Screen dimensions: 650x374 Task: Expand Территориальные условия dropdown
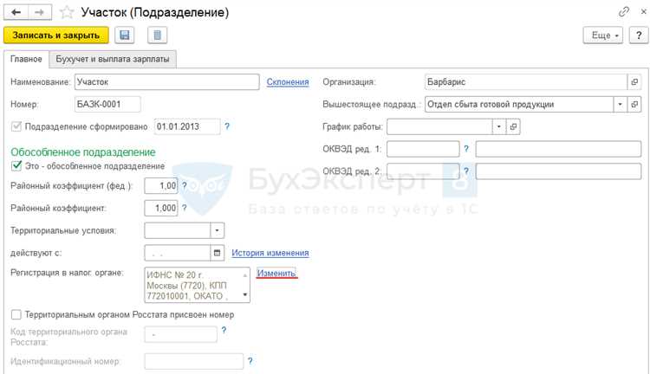(217, 230)
